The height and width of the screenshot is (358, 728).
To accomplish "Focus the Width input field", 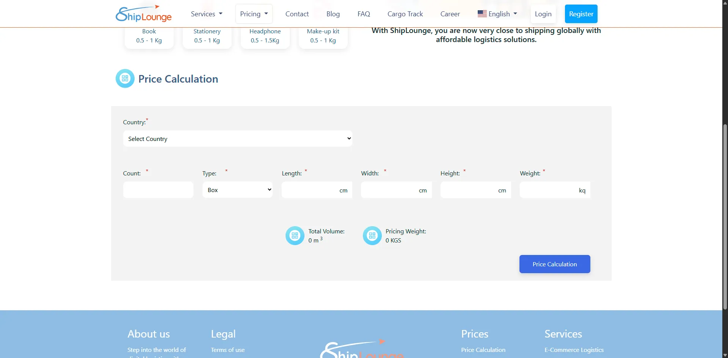I will 396,190.
